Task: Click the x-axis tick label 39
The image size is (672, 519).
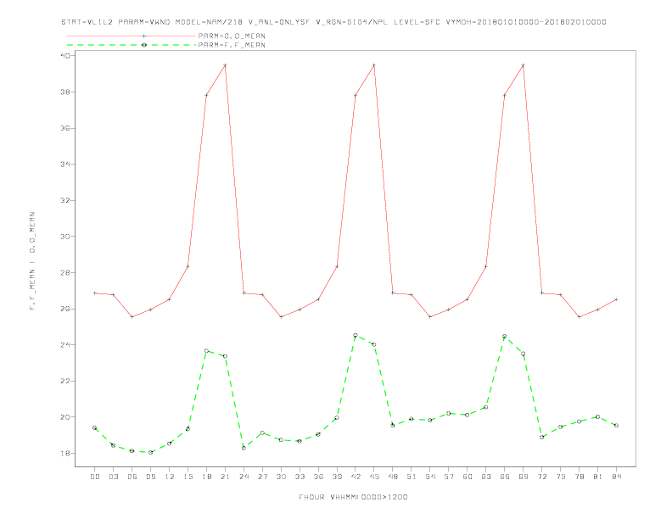Action: [x=337, y=477]
